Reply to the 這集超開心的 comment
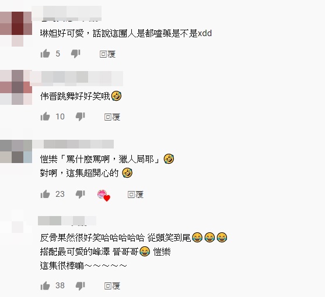 (x=135, y=195)
